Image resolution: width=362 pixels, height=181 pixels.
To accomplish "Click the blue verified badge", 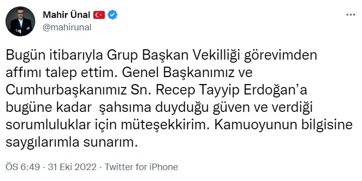I will click(113, 15).
